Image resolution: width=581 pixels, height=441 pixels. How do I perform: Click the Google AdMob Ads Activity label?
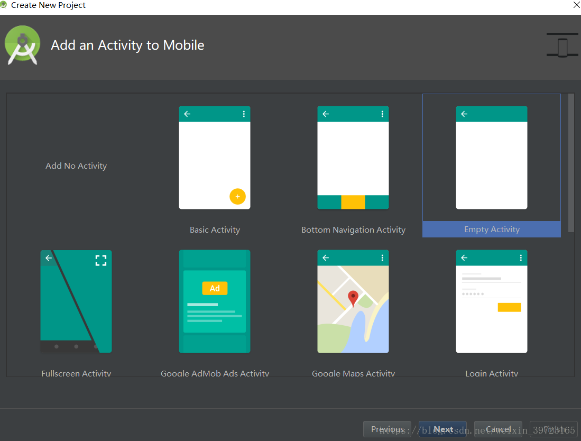(x=215, y=373)
